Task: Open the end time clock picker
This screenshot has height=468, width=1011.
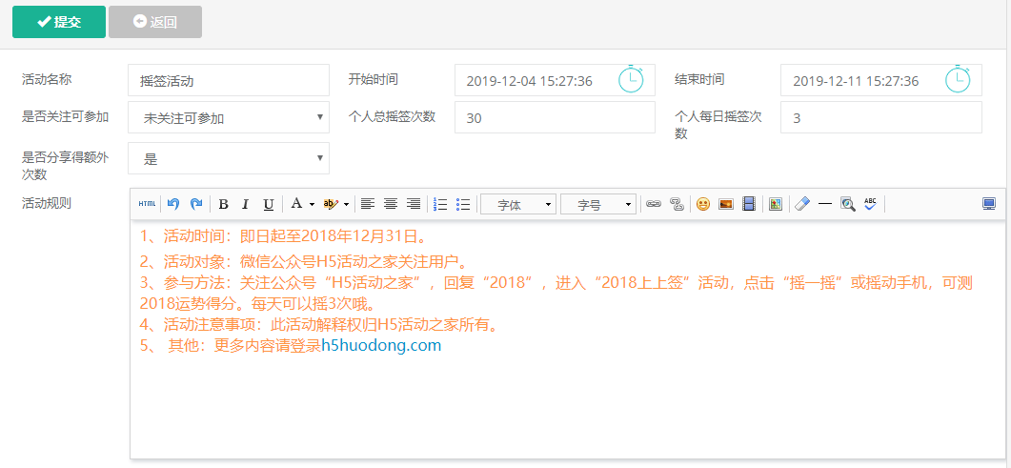Action: pos(958,79)
